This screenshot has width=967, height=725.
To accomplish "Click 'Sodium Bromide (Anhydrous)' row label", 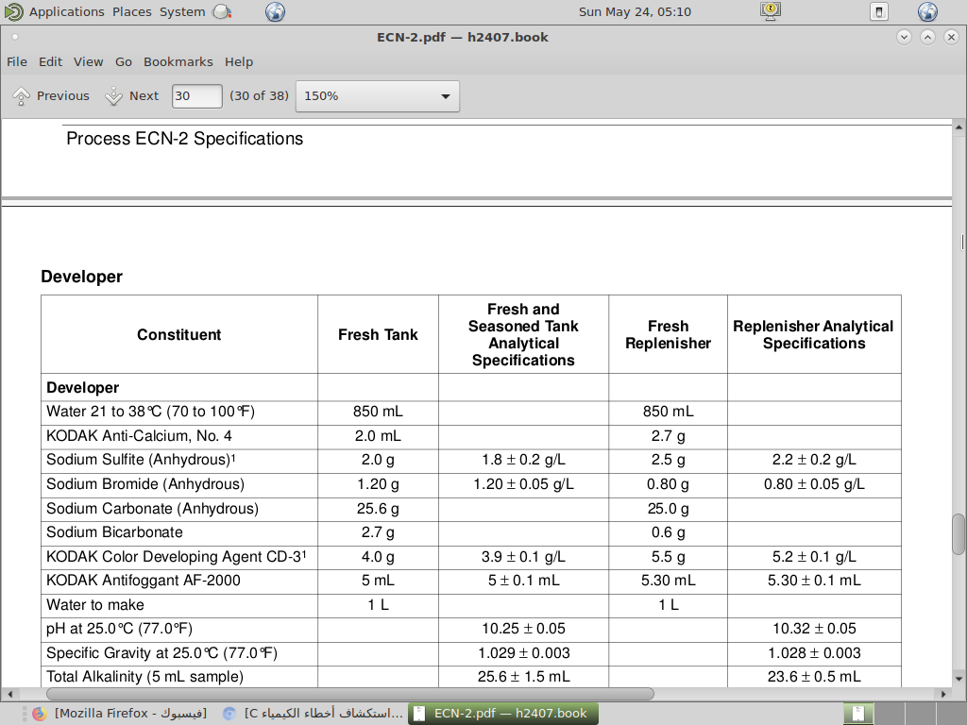I will pyautogui.click(x=144, y=484).
